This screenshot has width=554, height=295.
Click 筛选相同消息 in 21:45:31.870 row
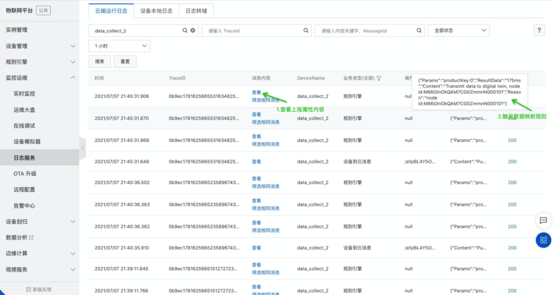266,122
